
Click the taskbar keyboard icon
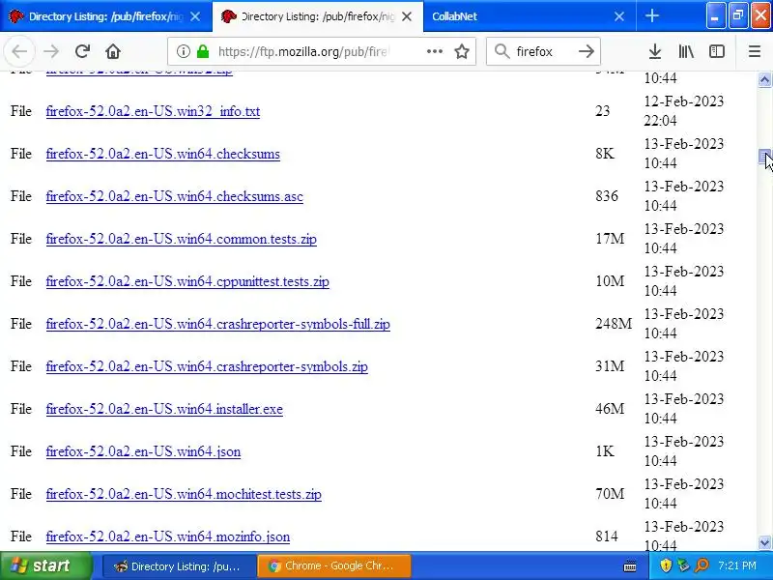(630, 566)
